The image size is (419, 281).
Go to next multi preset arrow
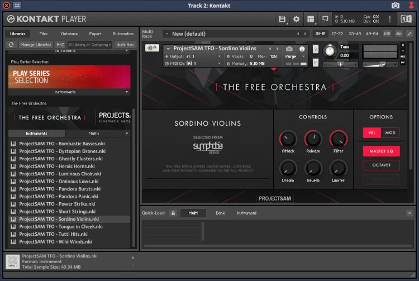pos(305,34)
